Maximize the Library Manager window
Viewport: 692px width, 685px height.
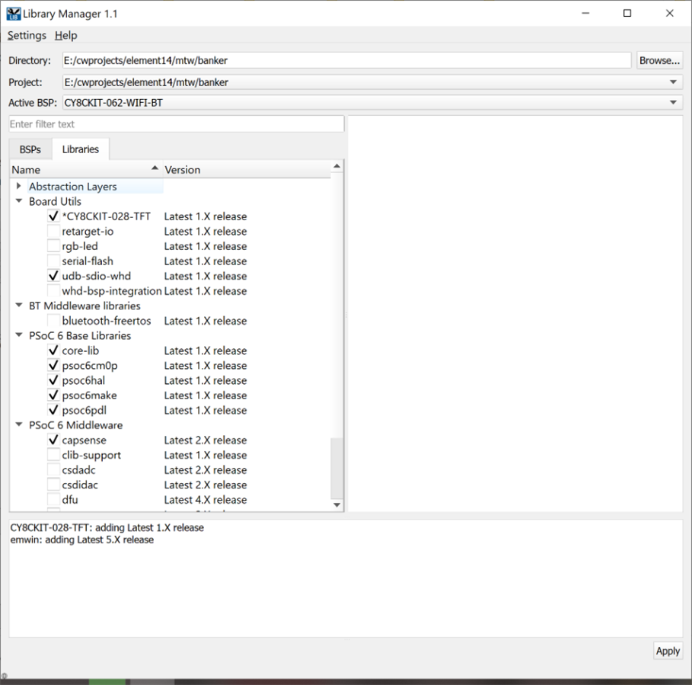(x=627, y=13)
